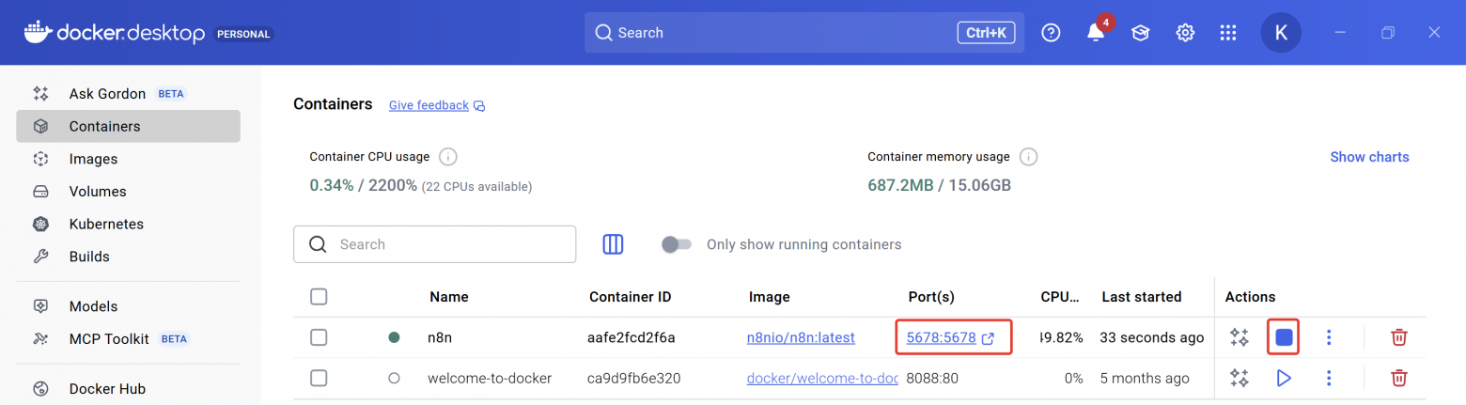Select the n8n row checkbox
The image size is (1466, 405).
pos(319,337)
